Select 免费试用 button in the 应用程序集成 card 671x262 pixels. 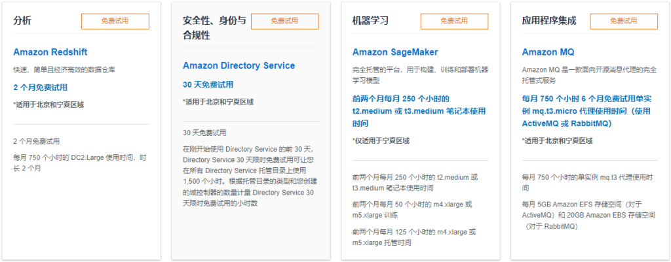tap(623, 21)
